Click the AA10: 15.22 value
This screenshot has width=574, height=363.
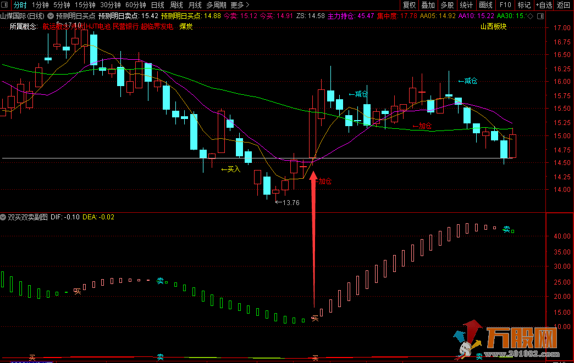click(476, 16)
